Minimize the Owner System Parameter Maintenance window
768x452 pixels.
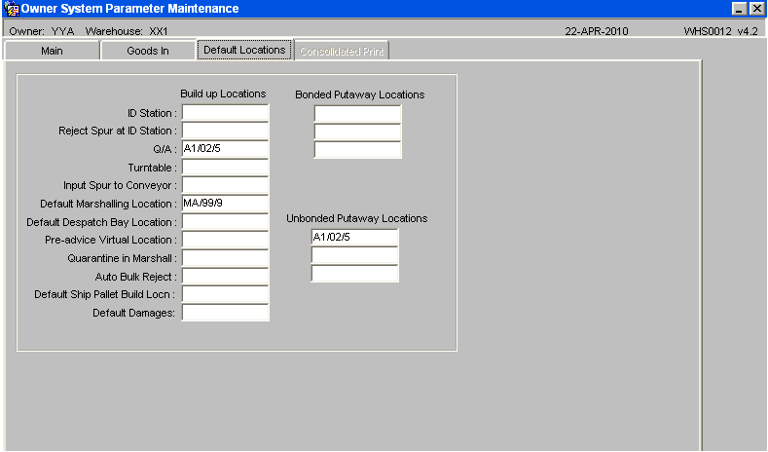pyautogui.click(x=739, y=9)
